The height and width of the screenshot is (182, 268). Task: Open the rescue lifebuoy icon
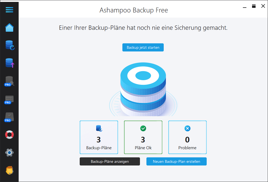pos(9,135)
